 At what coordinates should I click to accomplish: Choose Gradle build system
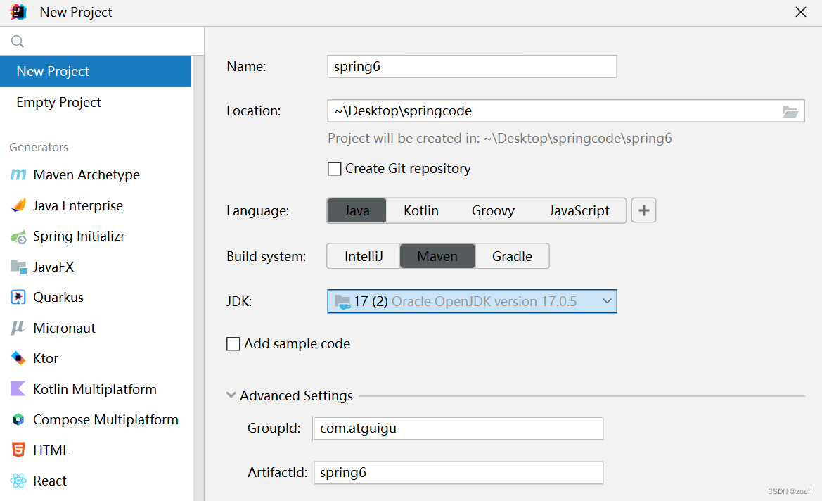pyautogui.click(x=512, y=256)
